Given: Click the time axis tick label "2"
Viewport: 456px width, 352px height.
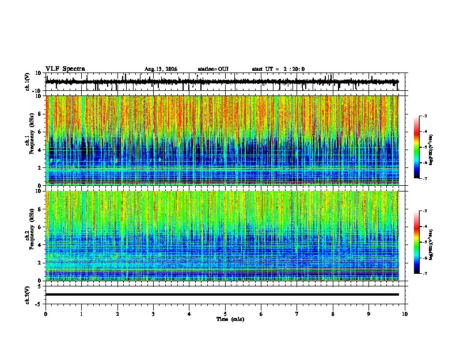Looking at the screenshot, I should (x=117, y=314).
